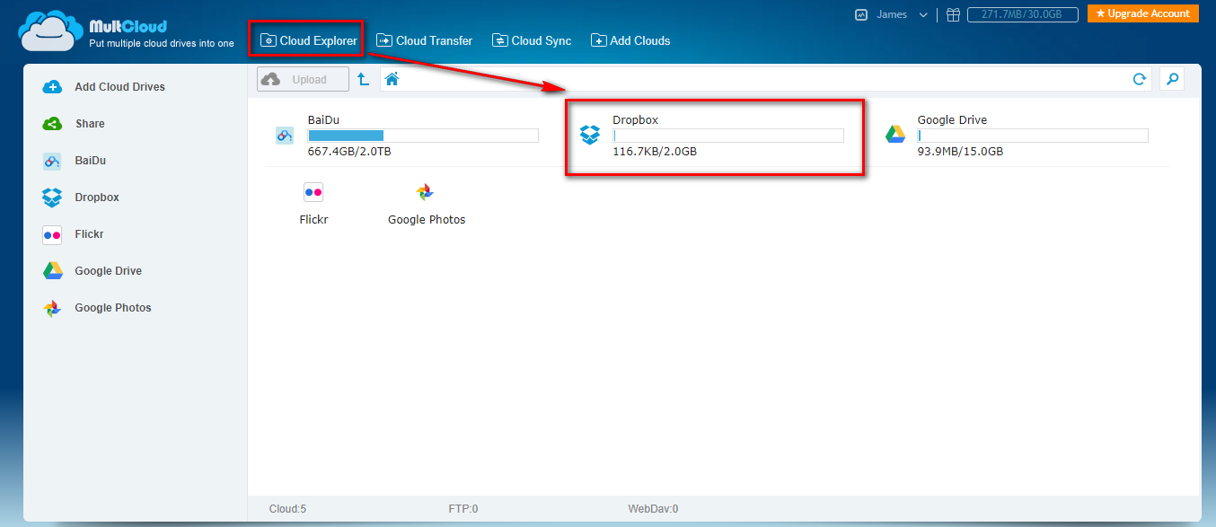
Task: Open the Google Photos pinwheel icon in main pane
Action: point(426,192)
